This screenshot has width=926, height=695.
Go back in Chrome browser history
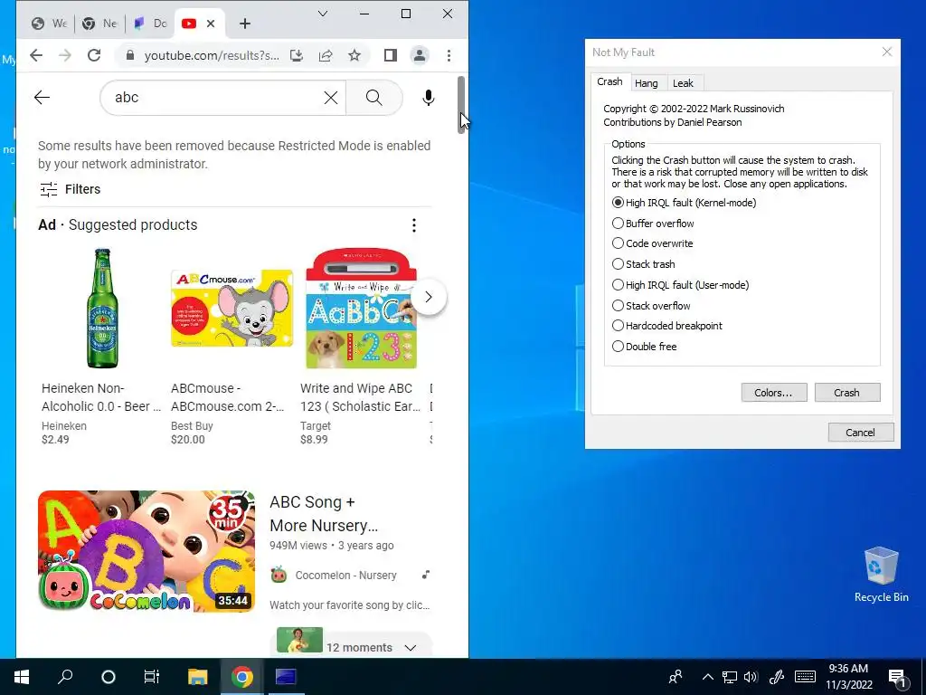(x=36, y=55)
